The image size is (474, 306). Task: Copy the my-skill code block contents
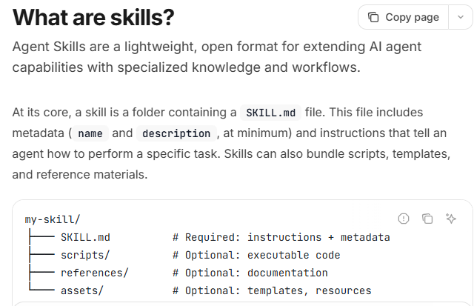427,218
